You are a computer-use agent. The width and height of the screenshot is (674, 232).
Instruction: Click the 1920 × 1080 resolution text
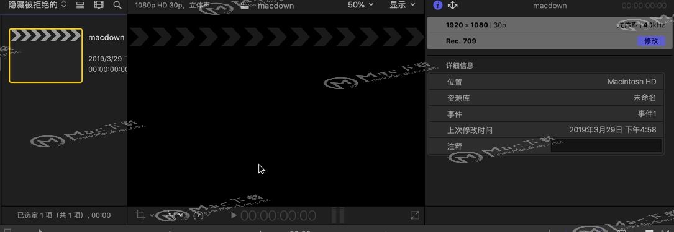467,25
